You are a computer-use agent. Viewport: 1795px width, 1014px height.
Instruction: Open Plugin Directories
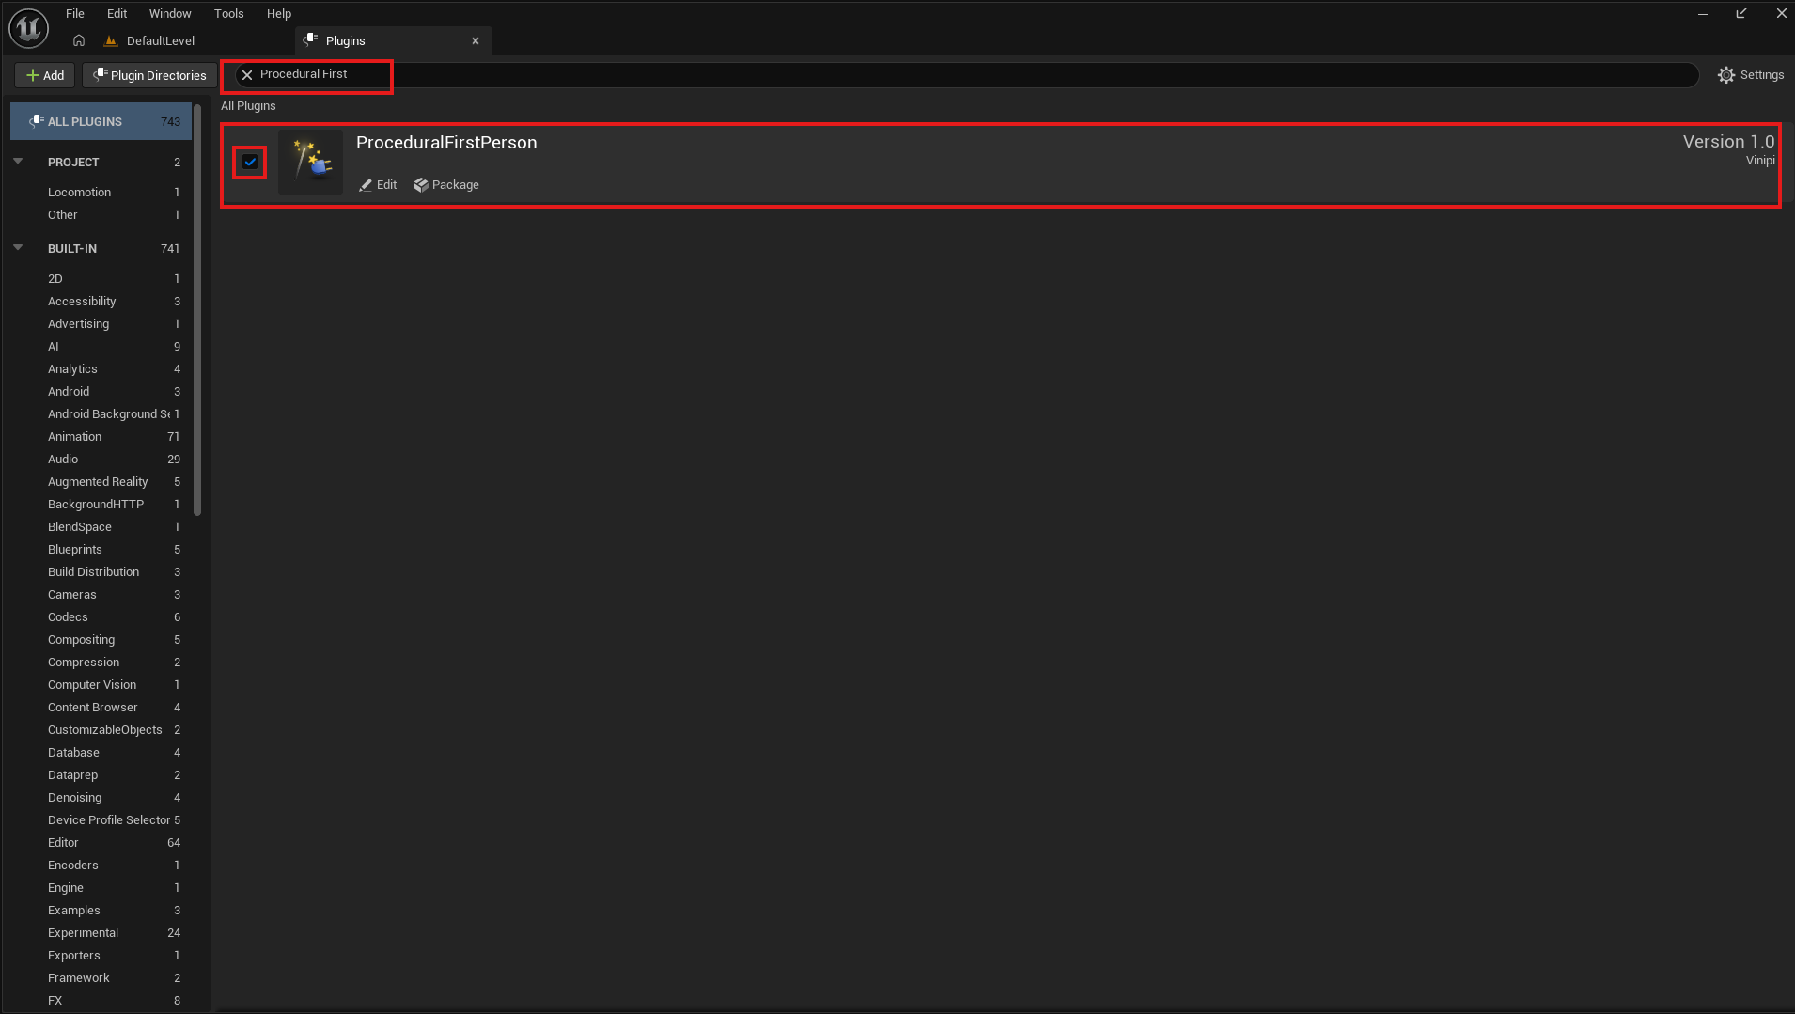point(149,75)
